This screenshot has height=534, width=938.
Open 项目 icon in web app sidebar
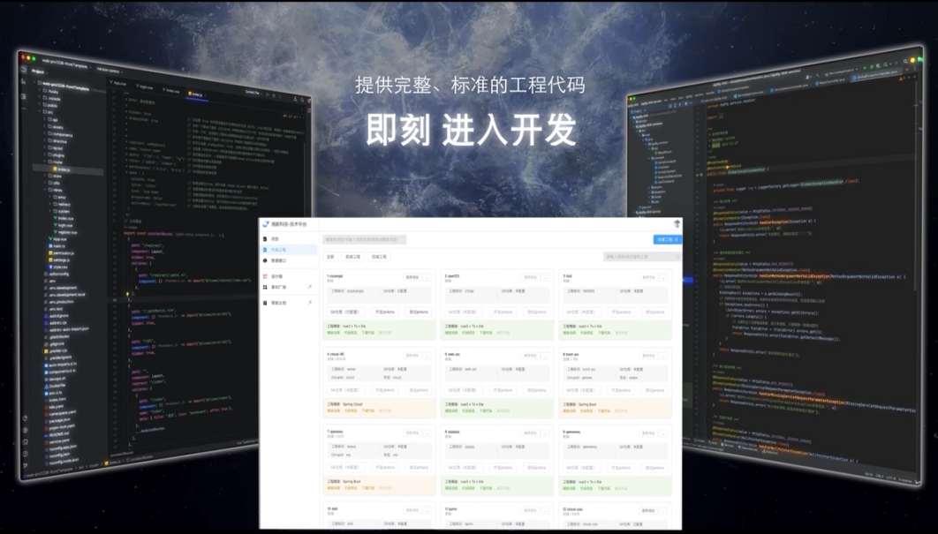[265, 239]
